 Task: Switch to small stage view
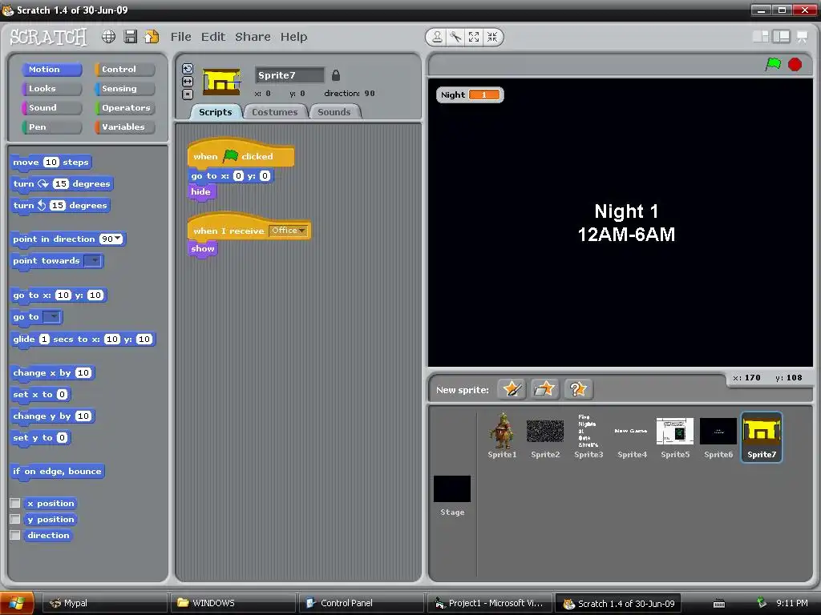click(761, 36)
